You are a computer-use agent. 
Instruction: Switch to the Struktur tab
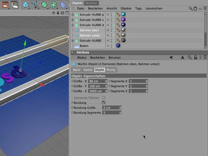[x=91, y=3]
